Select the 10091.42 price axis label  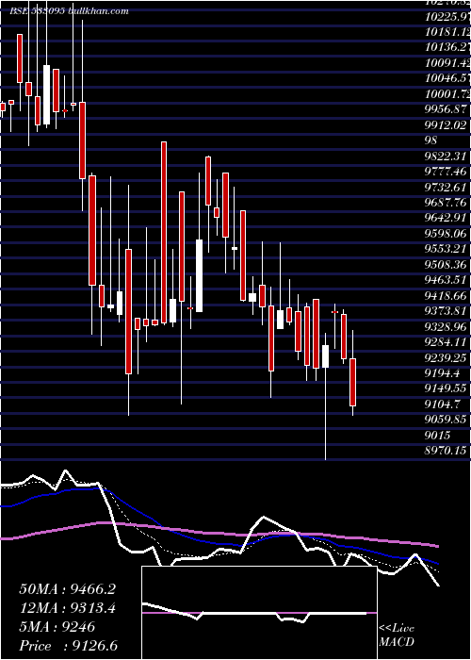click(x=447, y=63)
